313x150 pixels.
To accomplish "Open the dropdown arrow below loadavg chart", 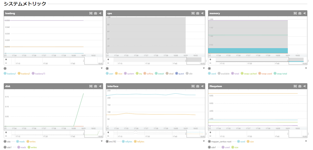I will click(101, 68).
